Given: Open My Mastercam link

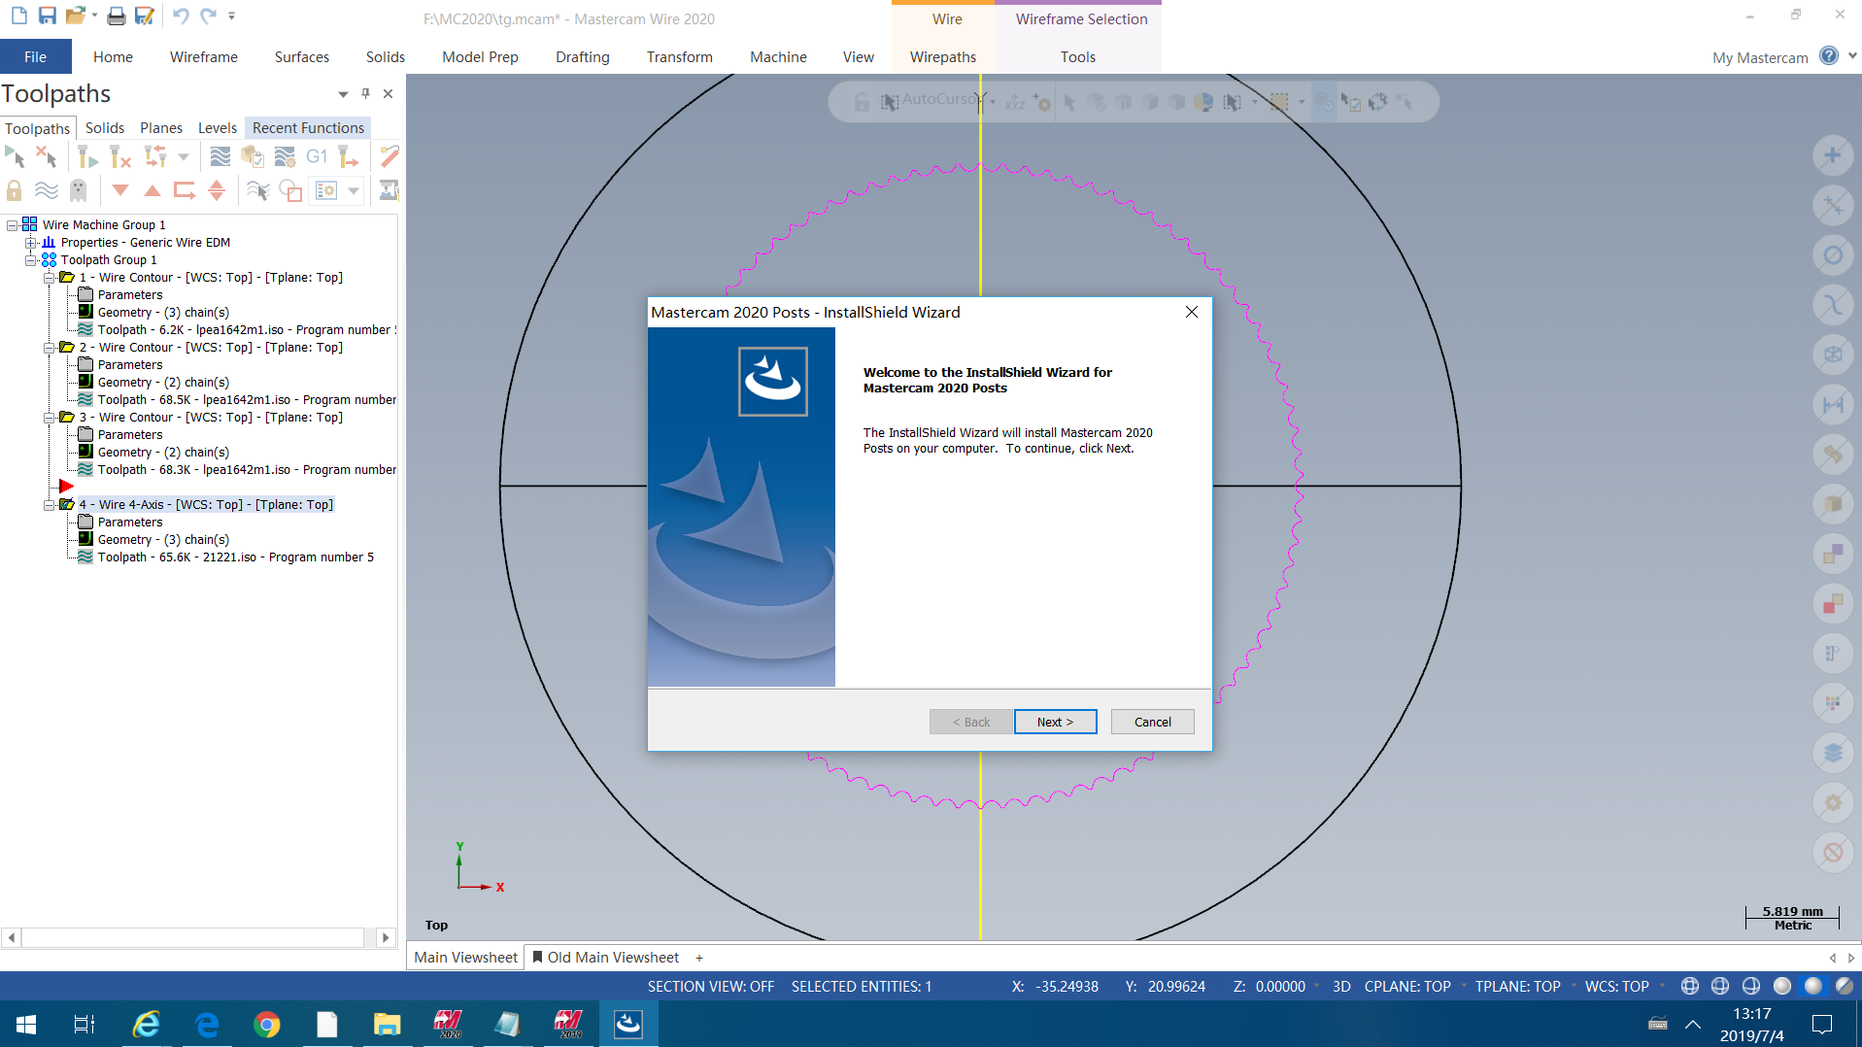Looking at the screenshot, I should pyautogui.click(x=1760, y=57).
